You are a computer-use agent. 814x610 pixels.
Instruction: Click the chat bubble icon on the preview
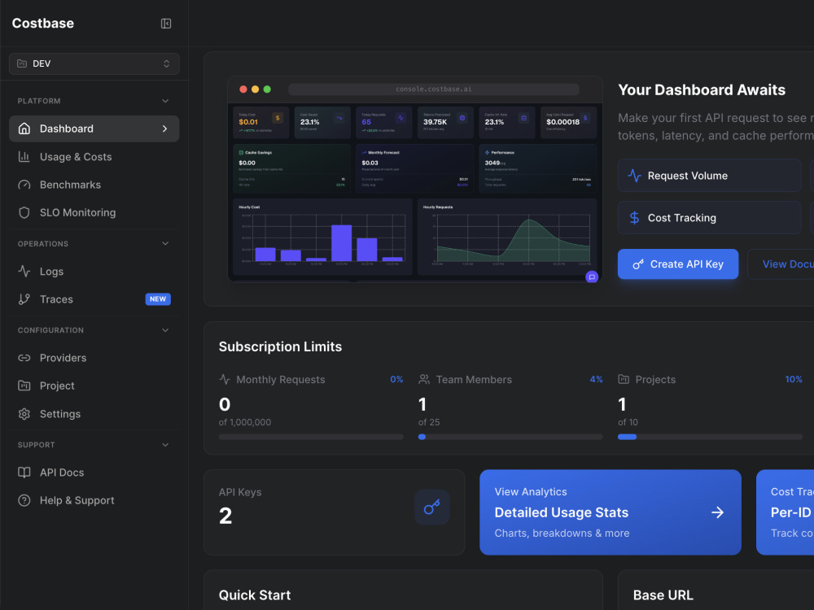point(592,277)
